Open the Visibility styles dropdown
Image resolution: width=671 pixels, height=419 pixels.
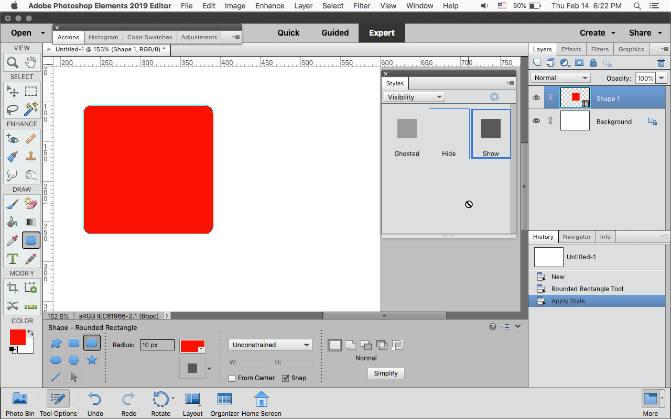tap(414, 97)
